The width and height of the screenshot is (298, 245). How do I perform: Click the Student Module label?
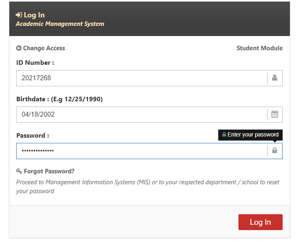(259, 48)
